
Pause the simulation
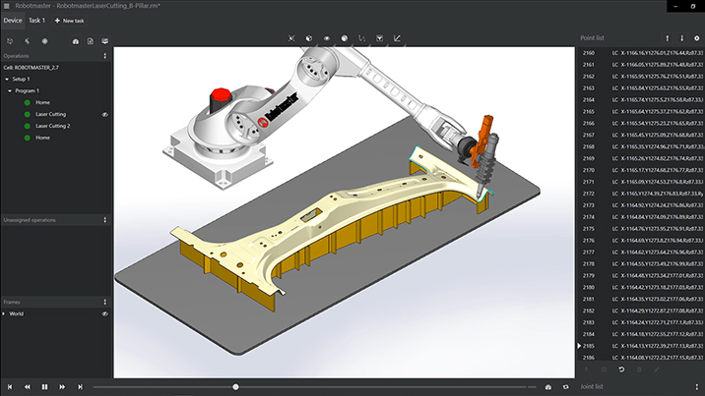point(44,386)
